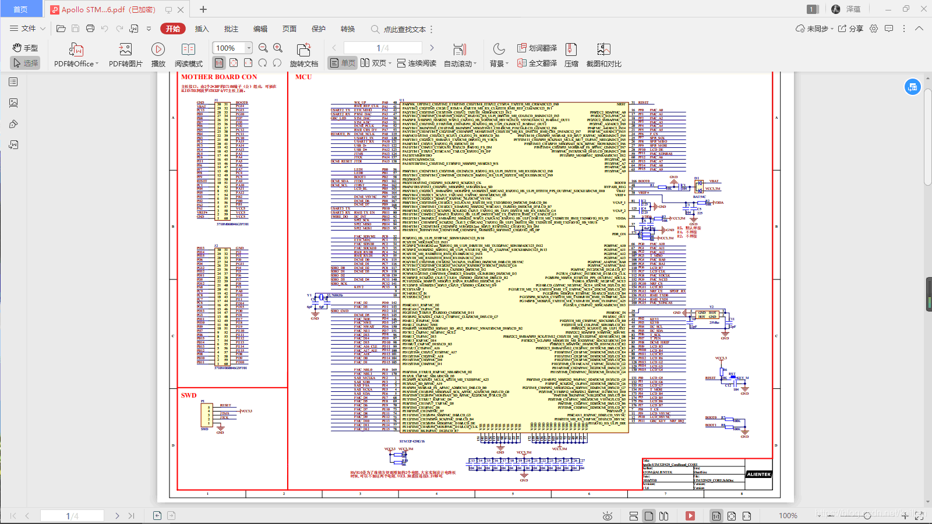Click the zoom in magnifier icon
Screen dimensions: 932x524
[x=278, y=48]
